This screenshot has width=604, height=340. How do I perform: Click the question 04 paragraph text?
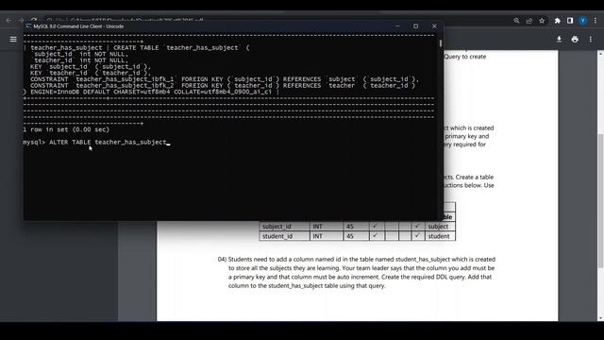pyautogui.click(x=357, y=273)
